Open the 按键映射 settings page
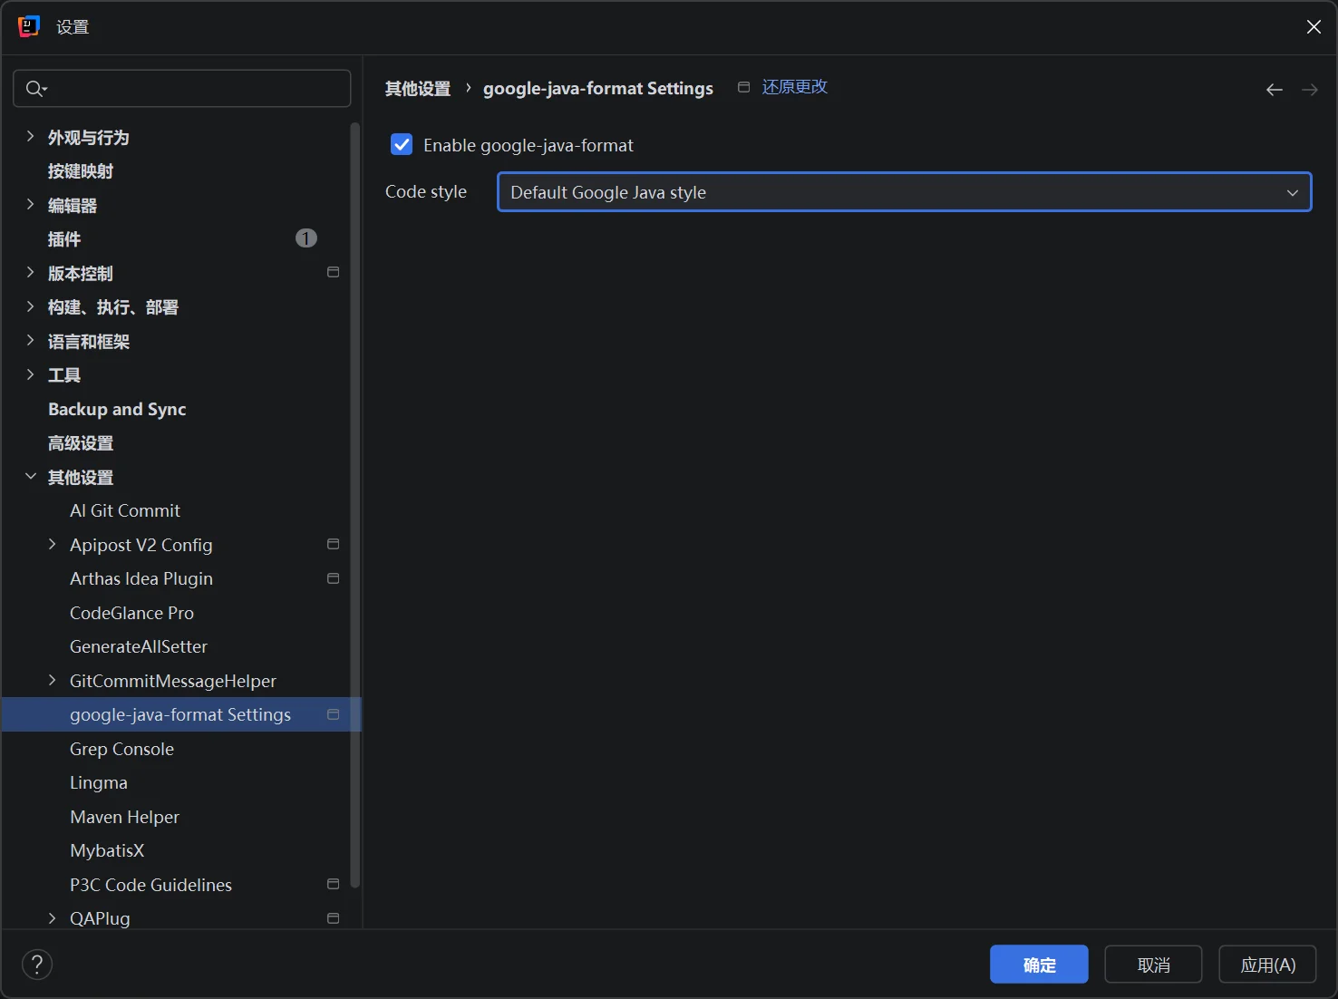This screenshot has width=1338, height=999. coord(81,171)
